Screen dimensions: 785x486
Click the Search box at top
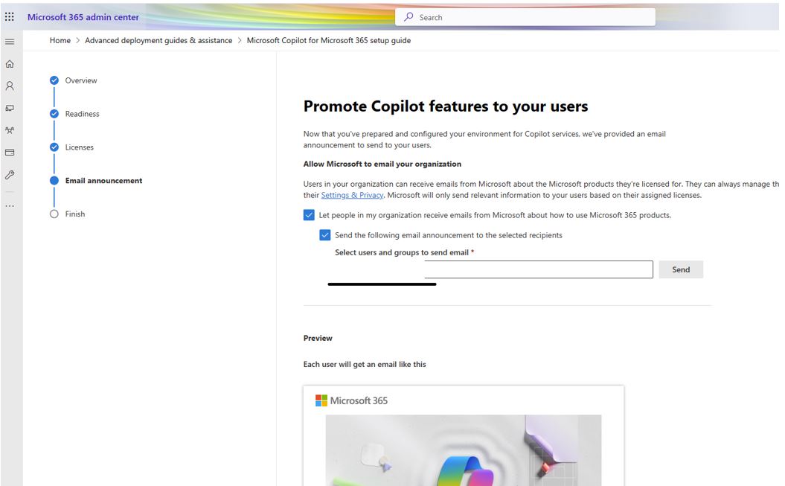[x=528, y=17]
